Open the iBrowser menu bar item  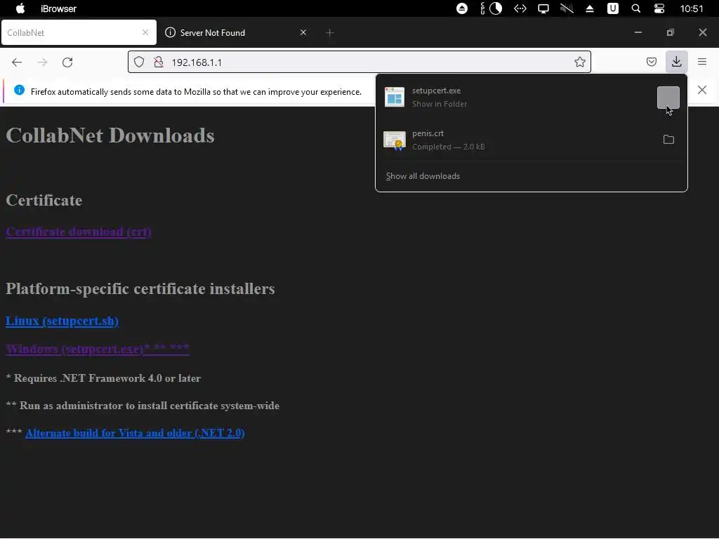(x=59, y=8)
